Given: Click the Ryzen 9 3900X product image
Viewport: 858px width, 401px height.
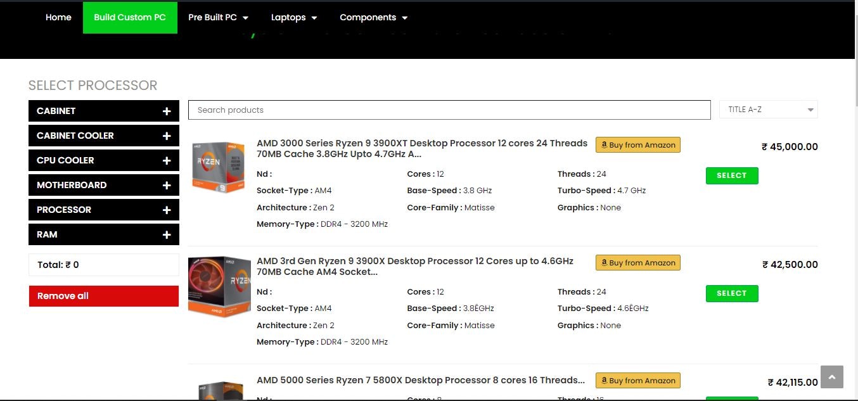Looking at the screenshot, I should coord(219,287).
